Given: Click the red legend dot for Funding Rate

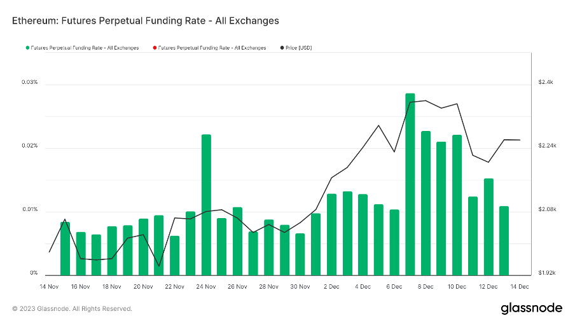Looking at the screenshot, I should pos(155,48).
